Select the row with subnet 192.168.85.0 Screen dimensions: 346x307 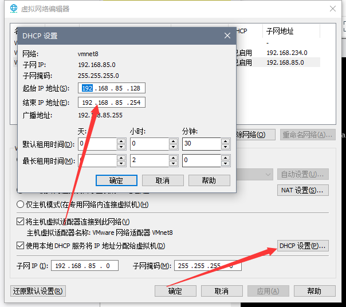coord(278,62)
